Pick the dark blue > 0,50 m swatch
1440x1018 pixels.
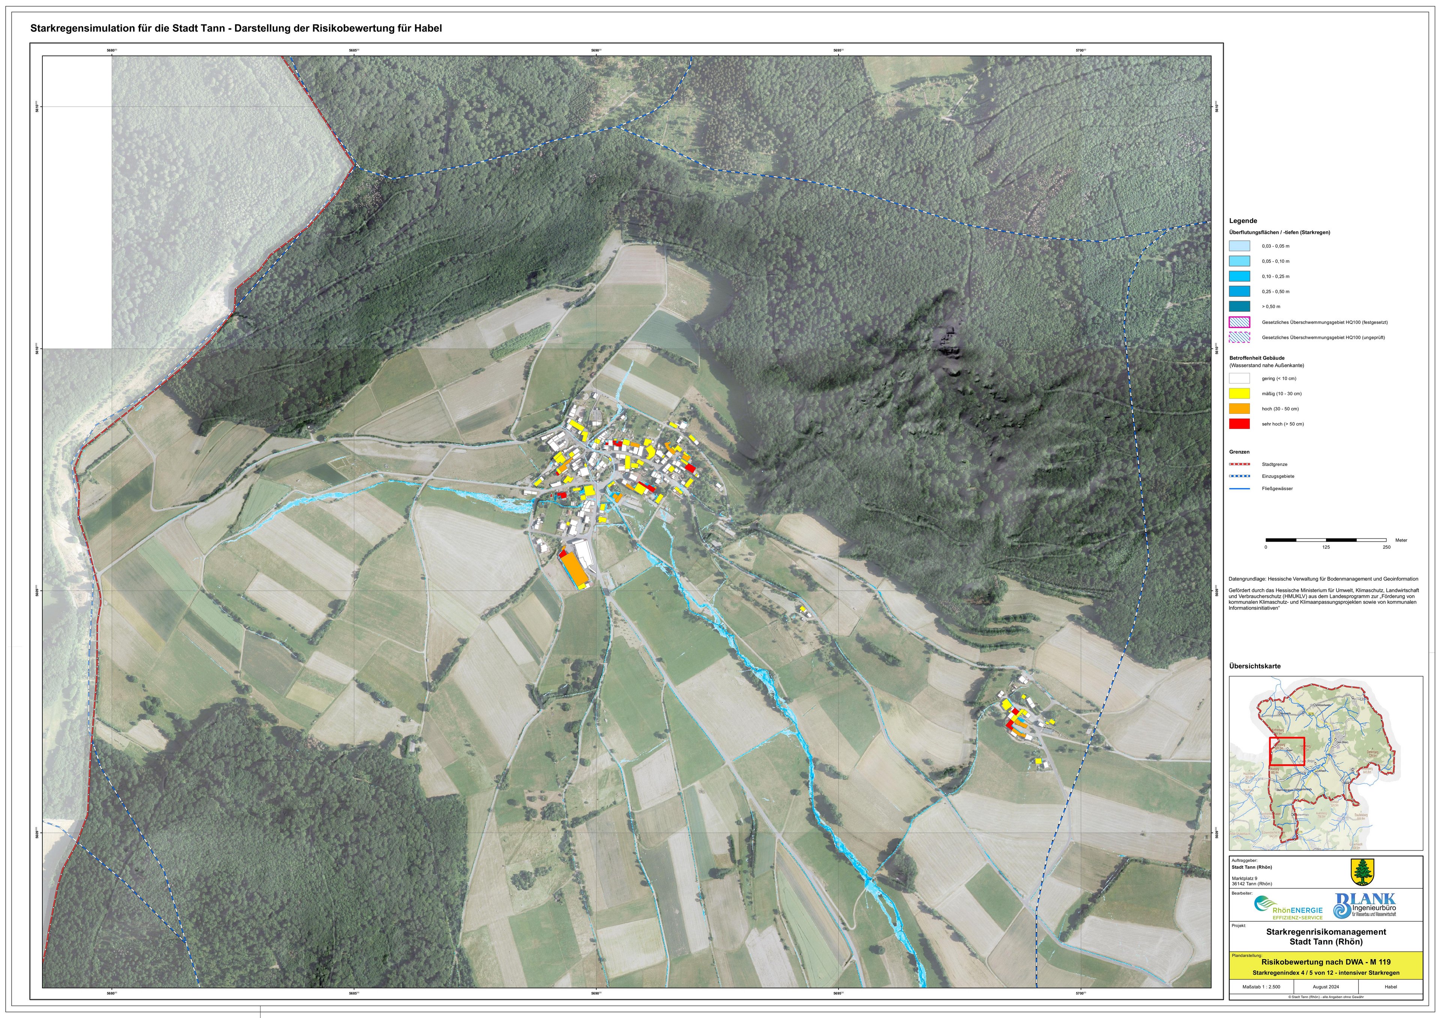point(1239,307)
